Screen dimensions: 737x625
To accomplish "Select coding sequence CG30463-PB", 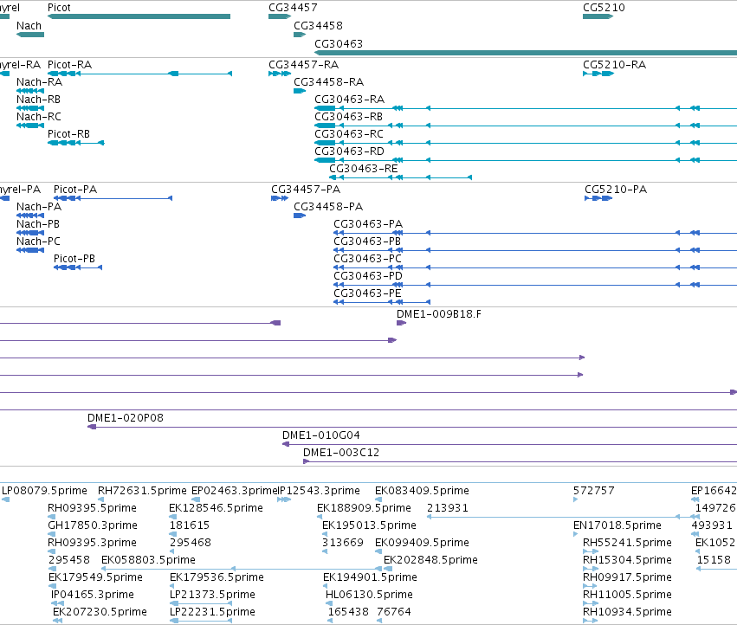I will coord(535,250).
